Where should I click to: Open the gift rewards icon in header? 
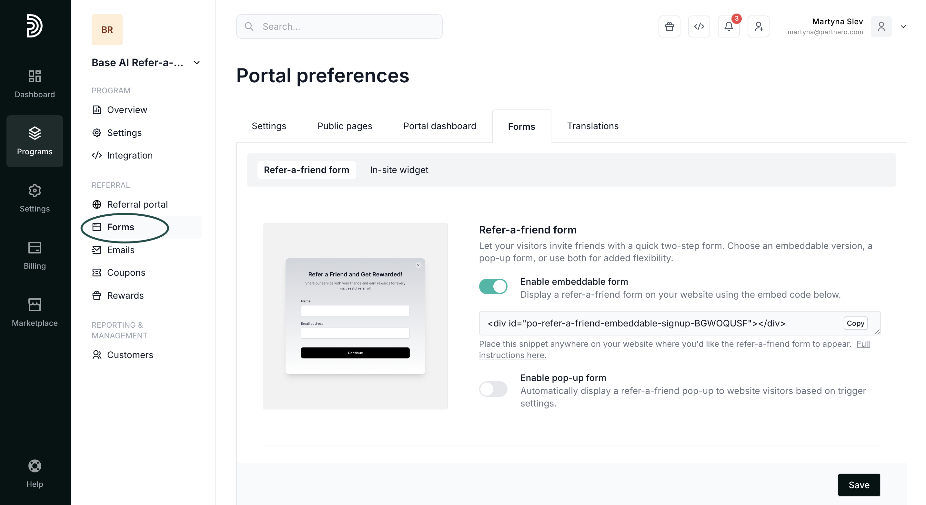point(669,26)
